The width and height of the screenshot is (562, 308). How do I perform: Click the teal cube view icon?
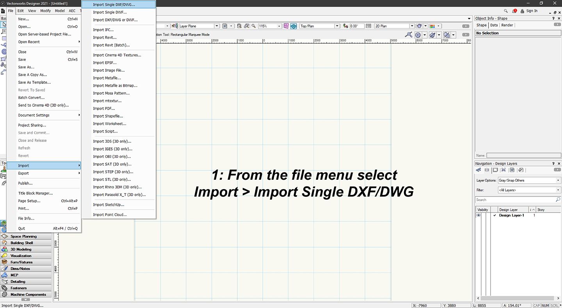(293, 26)
